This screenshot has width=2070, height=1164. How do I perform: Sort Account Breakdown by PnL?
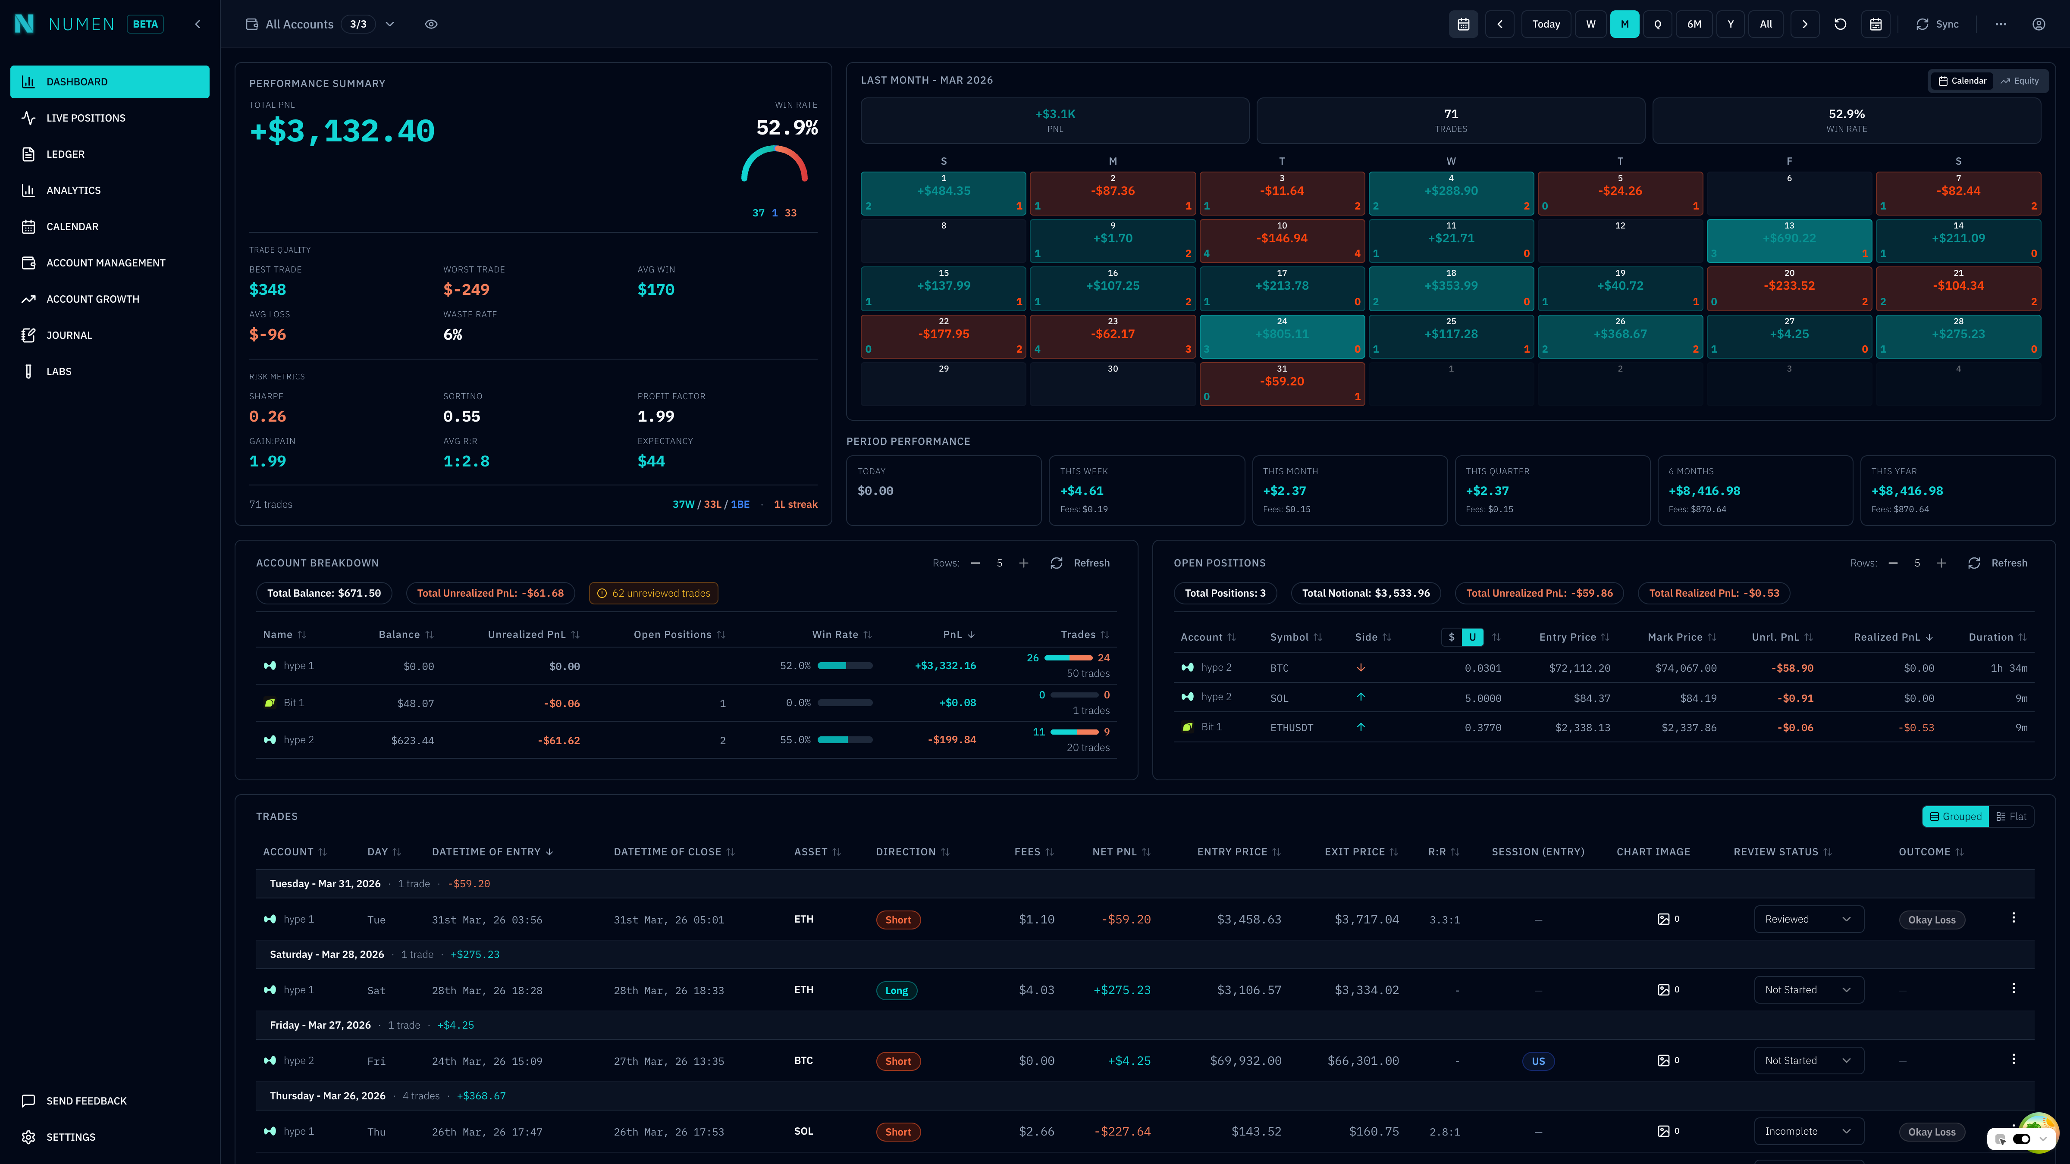tap(959, 635)
